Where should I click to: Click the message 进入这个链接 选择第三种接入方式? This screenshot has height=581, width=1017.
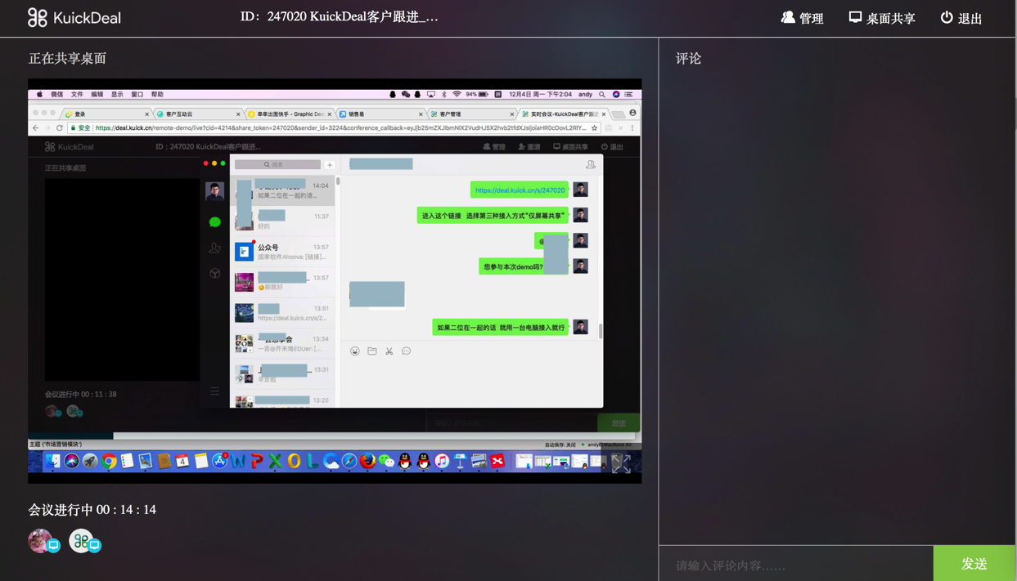tap(493, 216)
